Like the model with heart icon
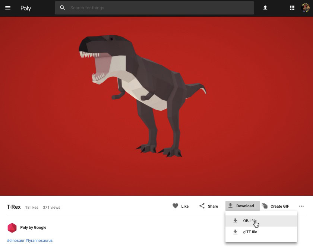Viewport: 313px width, 247px height. [x=175, y=206]
